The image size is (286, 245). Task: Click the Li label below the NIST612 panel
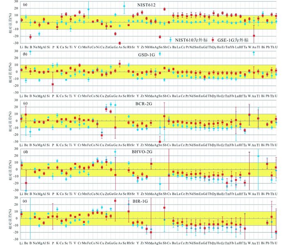[21, 47]
